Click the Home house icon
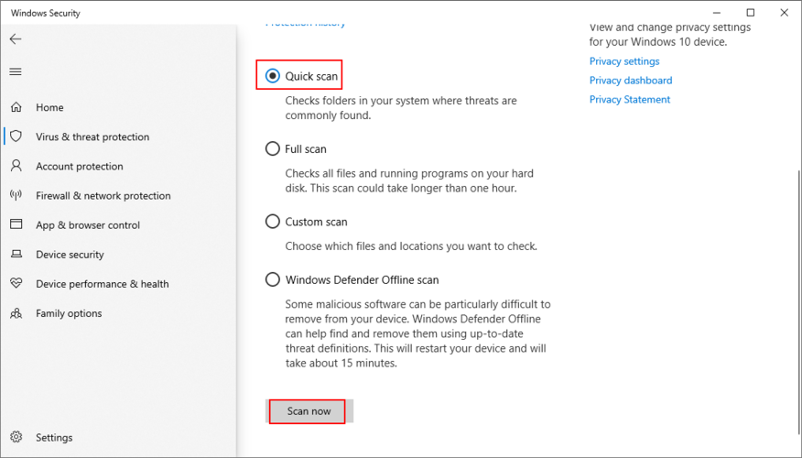Screen dimensions: 802x458 pyautogui.click(x=16, y=107)
